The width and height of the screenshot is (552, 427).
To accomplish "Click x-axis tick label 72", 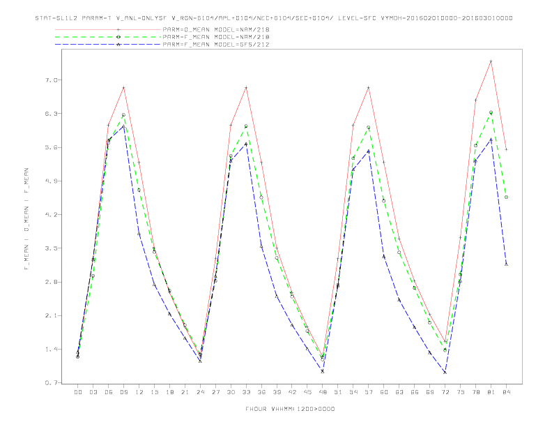I will [x=445, y=392].
